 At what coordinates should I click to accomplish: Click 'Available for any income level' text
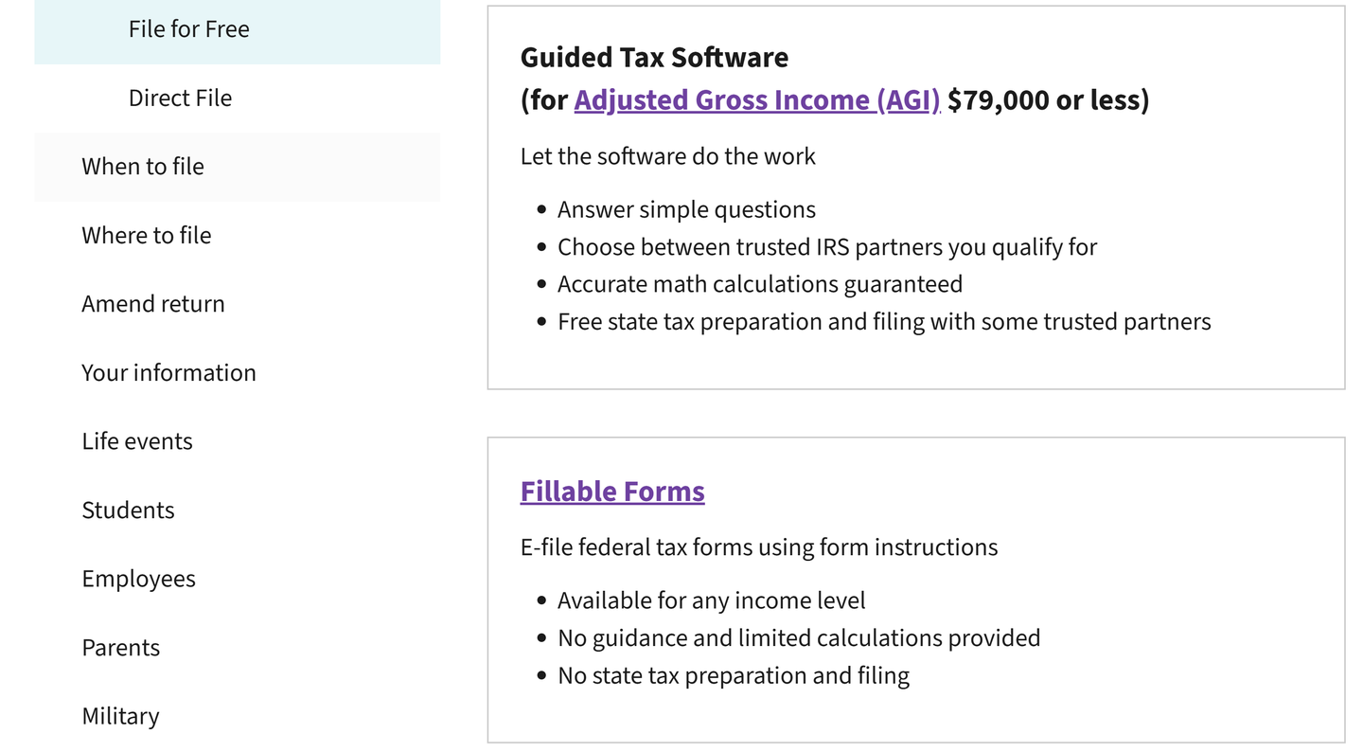[712, 601]
